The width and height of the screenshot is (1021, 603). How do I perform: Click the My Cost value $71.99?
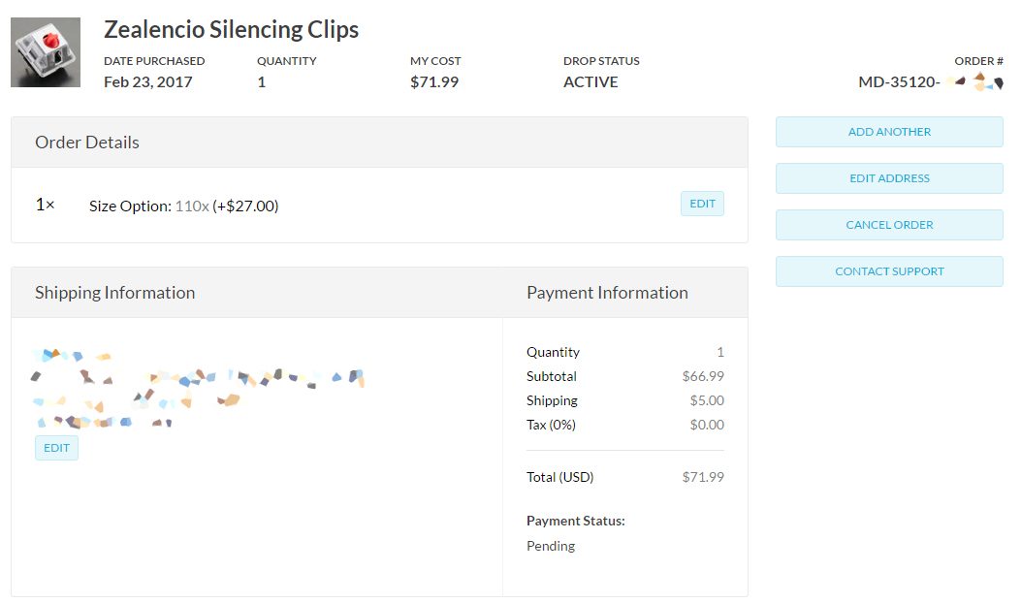433,82
